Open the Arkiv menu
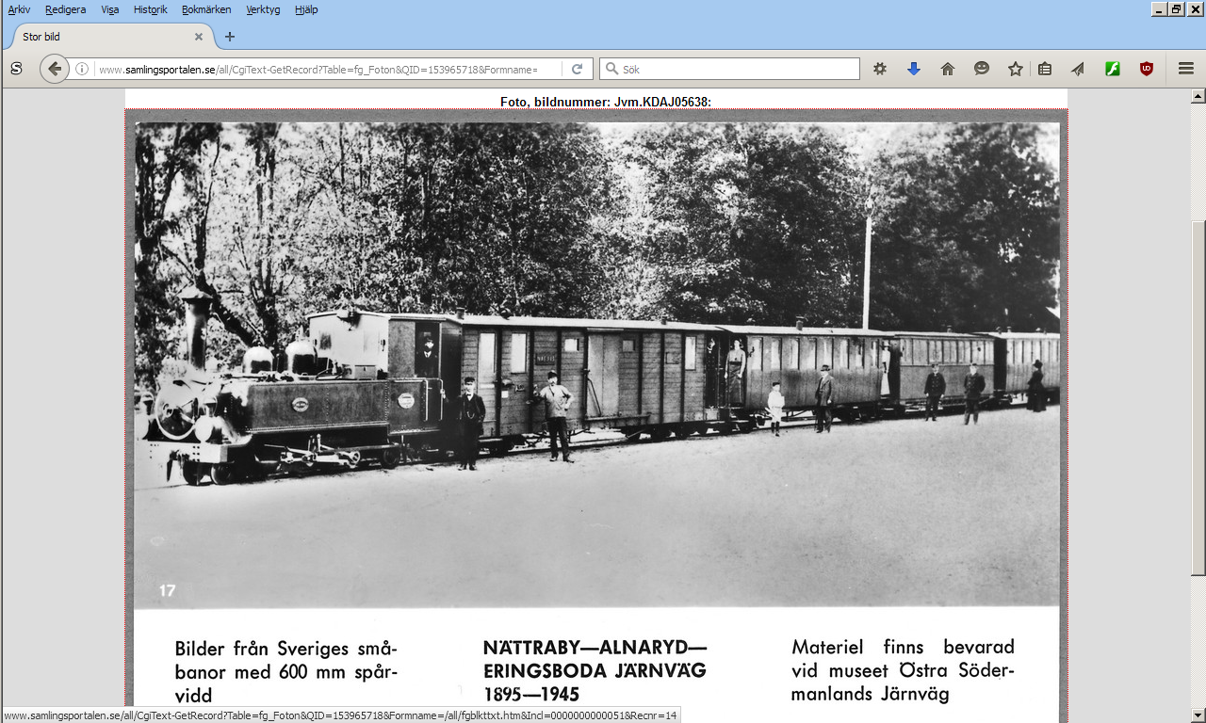Image resolution: width=1206 pixels, height=723 pixels. pyautogui.click(x=19, y=9)
